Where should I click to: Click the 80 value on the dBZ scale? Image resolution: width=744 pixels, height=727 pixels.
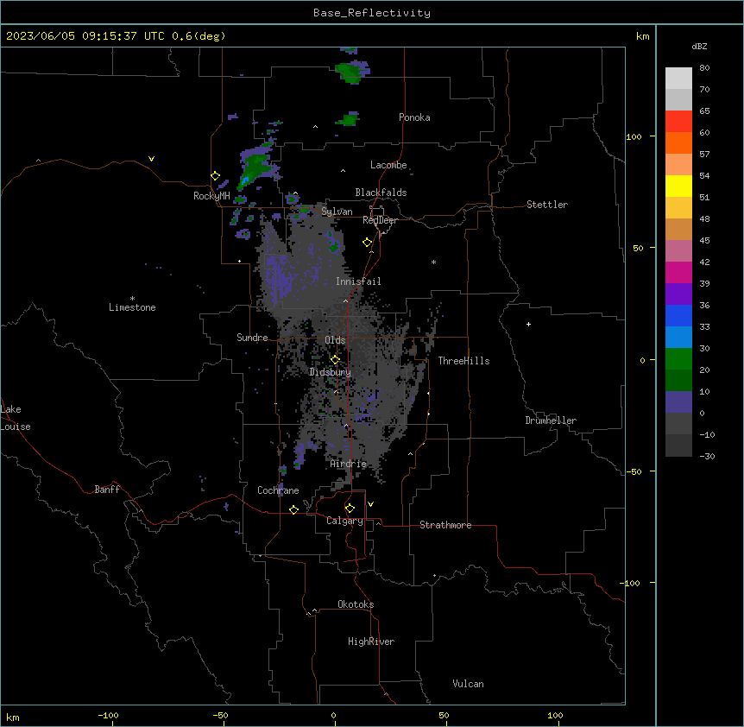click(704, 68)
